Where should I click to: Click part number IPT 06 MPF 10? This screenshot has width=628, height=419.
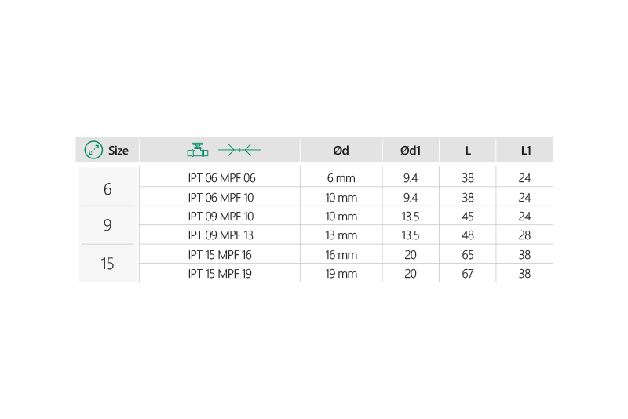click(221, 197)
